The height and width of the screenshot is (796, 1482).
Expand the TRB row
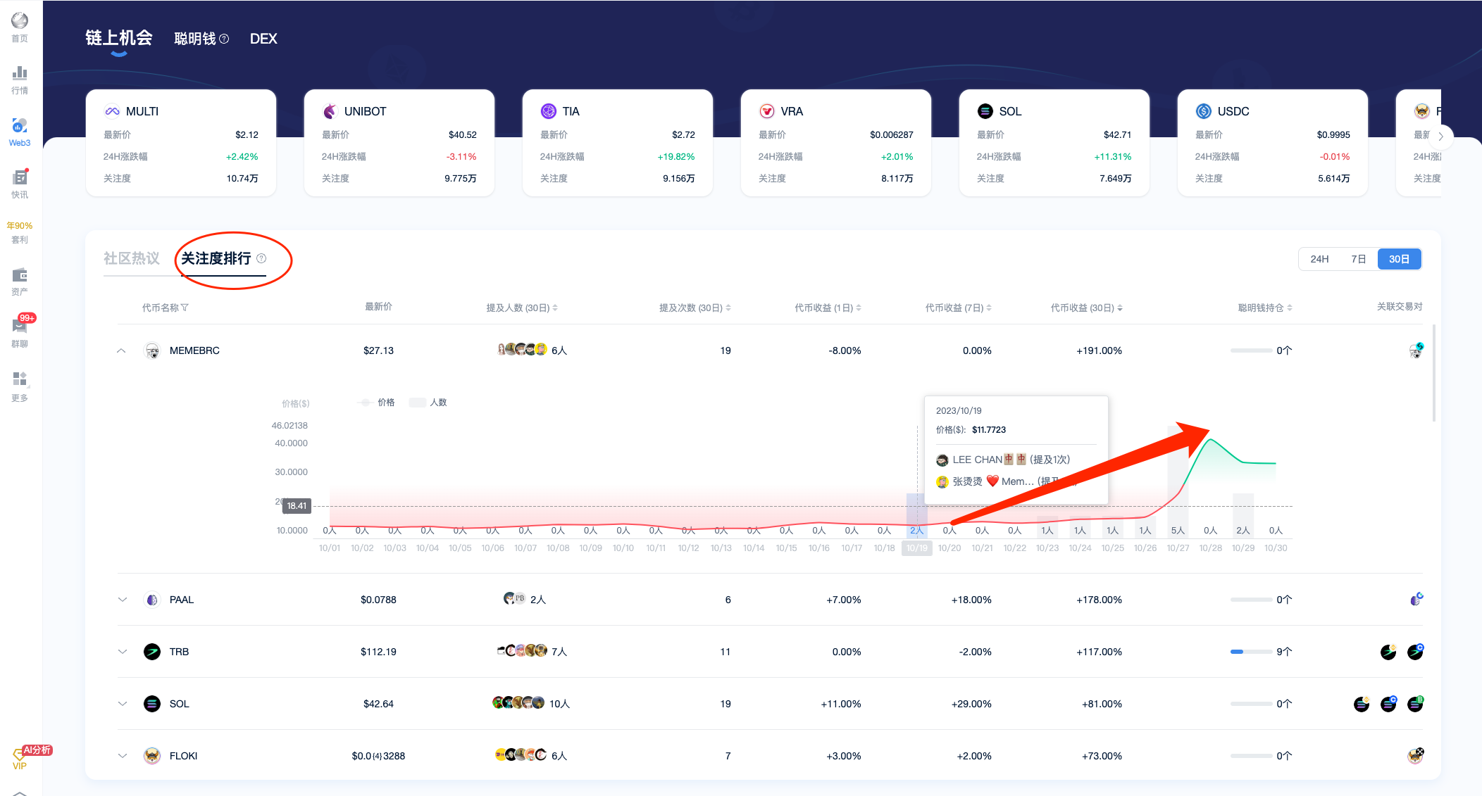click(122, 652)
